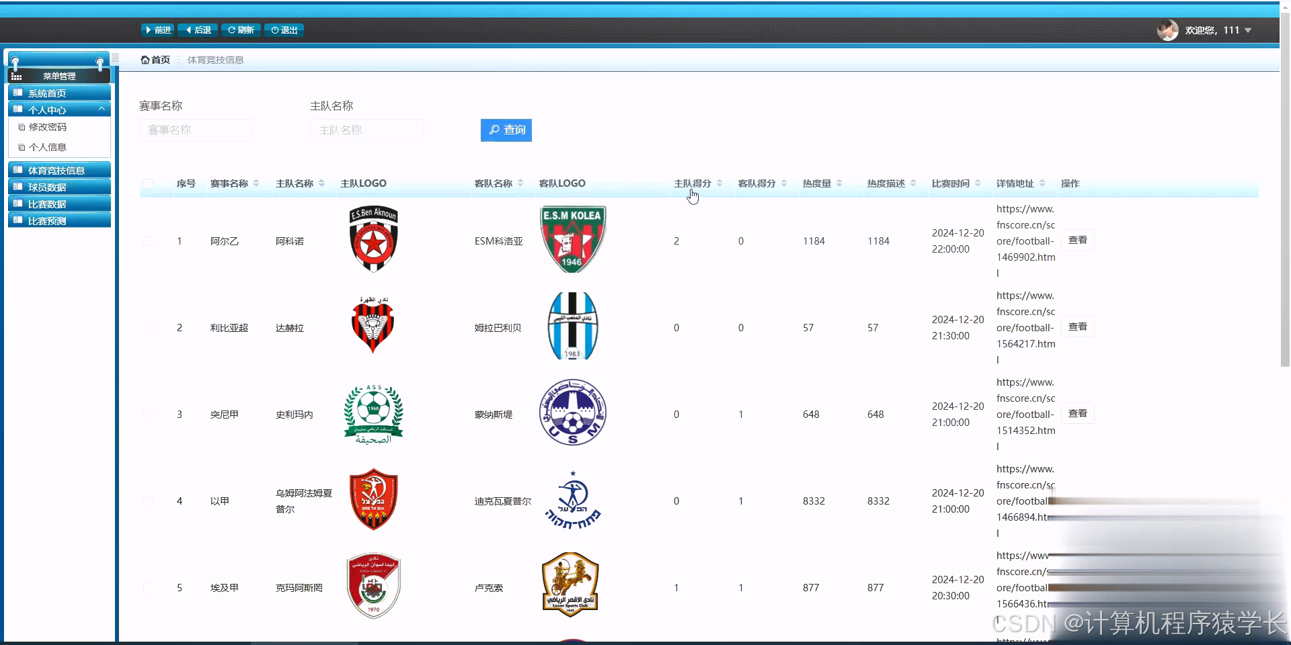This screenshot has height=645, width=1291.
Task: Click the 后退 back toolbar button
Action: (198, 30)
